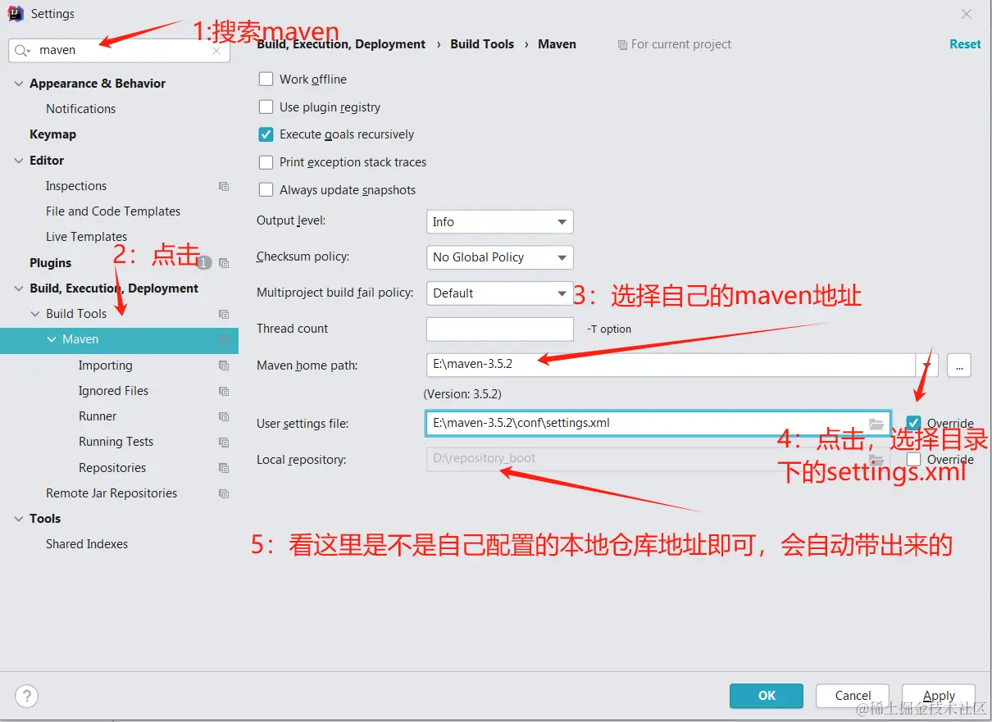This screenshot has height=722, width=992.
Task: Collapse the Appearance & Behavior section
Action: [19, 84]
